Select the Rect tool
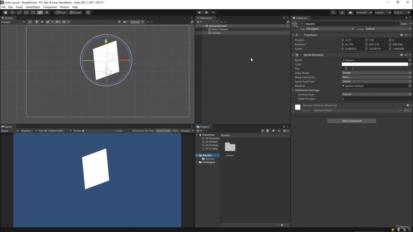The image size is (413, 232). (33, 13)
